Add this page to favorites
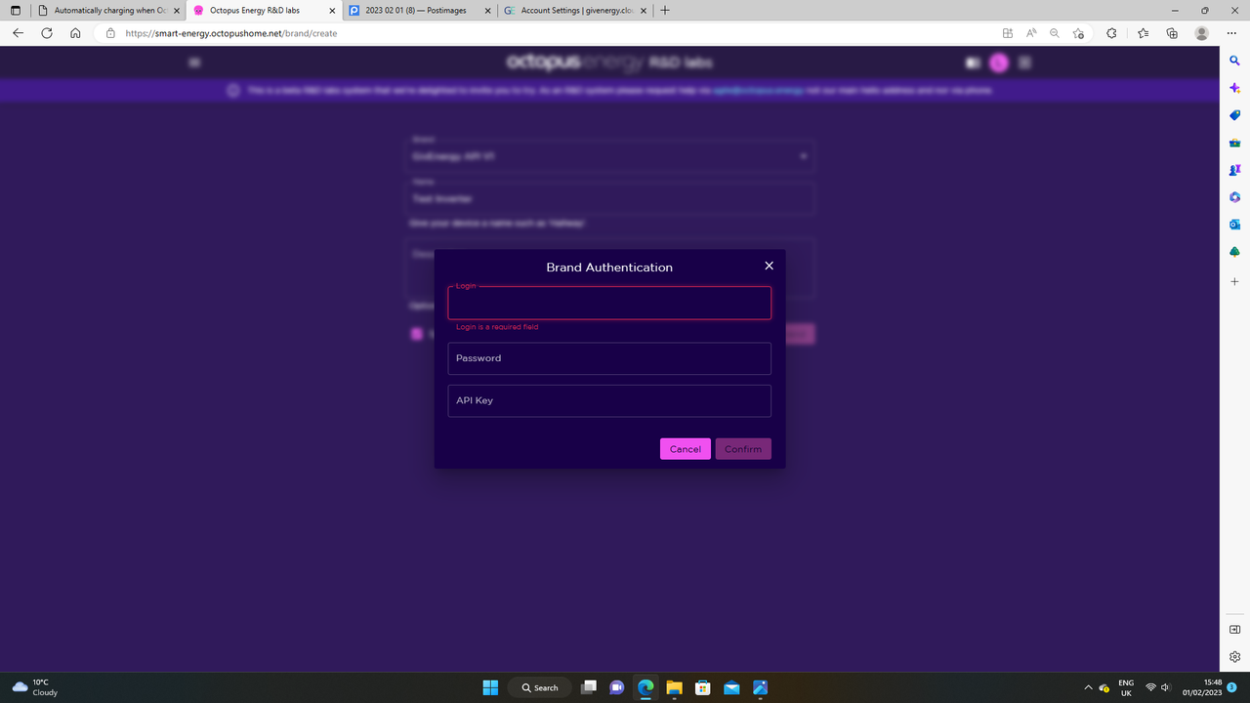Image resolution: width=1250 pixels, height=703 pixels. coord(1078,33)
